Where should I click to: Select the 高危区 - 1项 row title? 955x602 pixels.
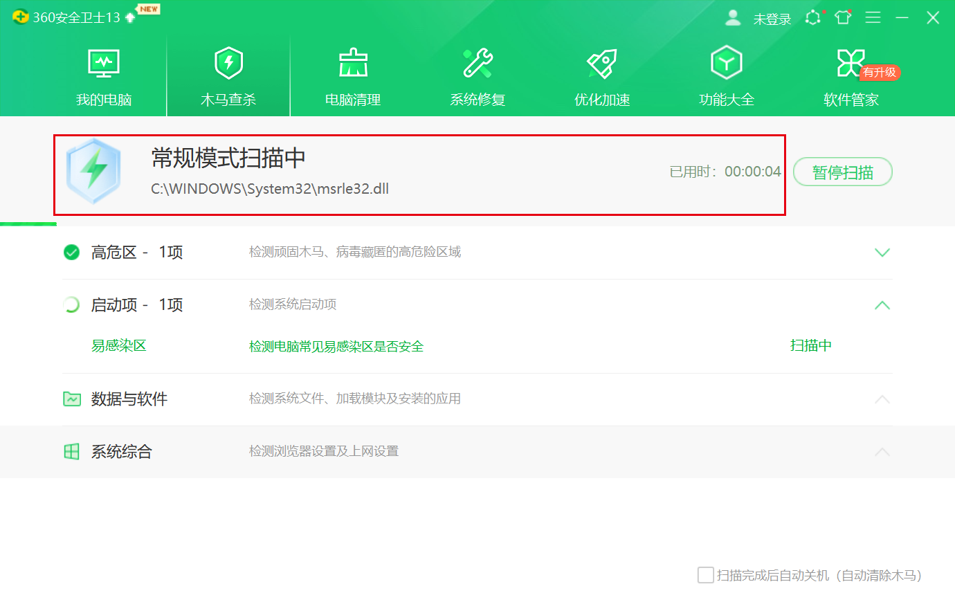coord(137,253)
